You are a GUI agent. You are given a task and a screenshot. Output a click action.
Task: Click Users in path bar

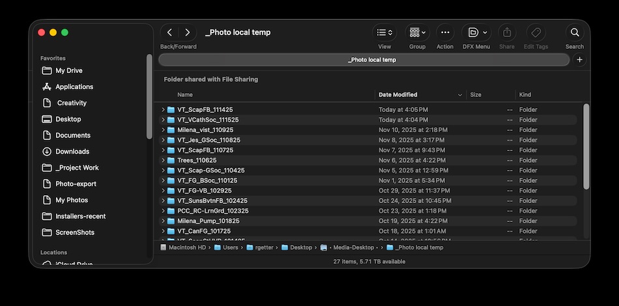click(x=226, y=247)
